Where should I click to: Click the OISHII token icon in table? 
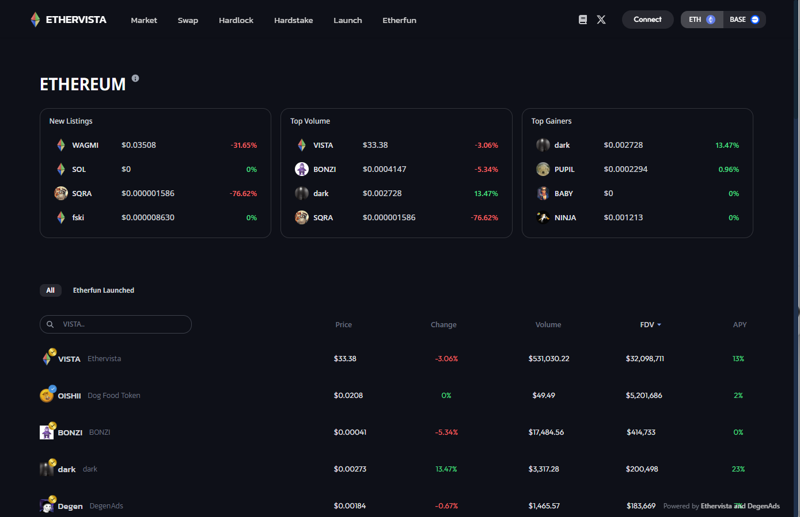[x=47, y=396]
